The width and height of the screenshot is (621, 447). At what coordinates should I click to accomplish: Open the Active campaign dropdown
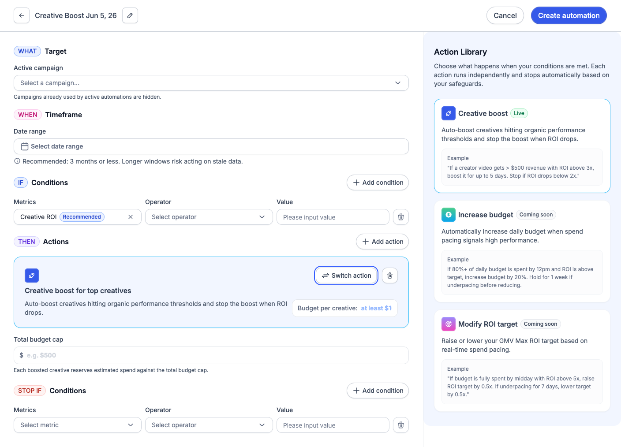coord(211,83)
